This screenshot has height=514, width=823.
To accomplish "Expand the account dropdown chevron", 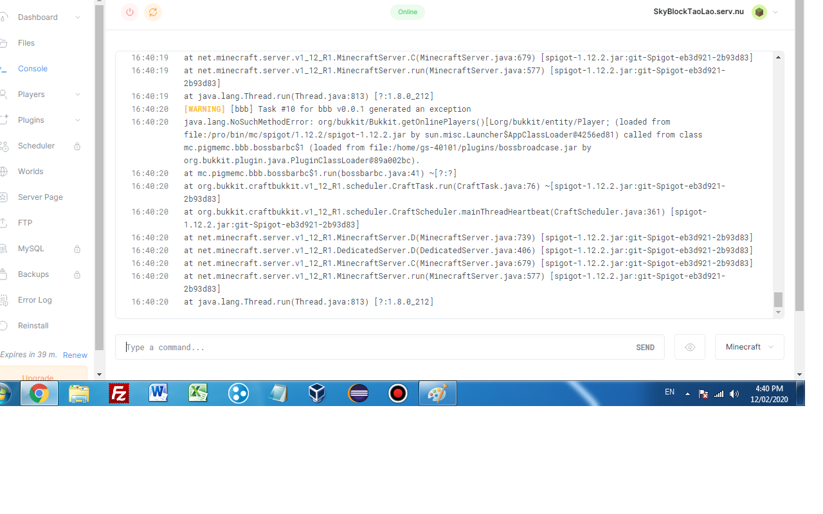I will 775,12.
